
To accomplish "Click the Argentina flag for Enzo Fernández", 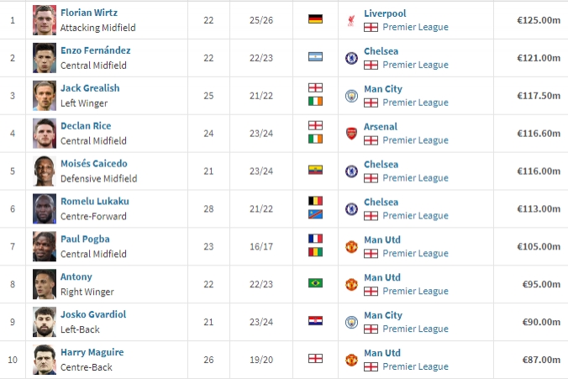I will click(x=316, y=57).
